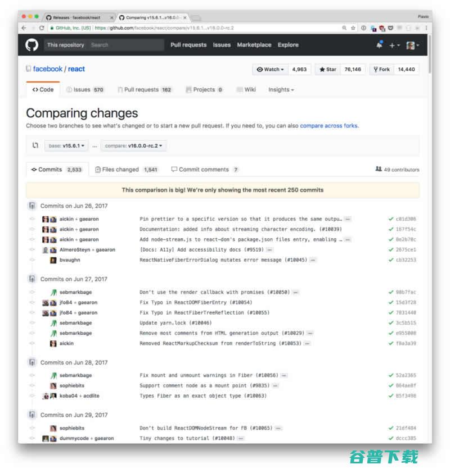The width and height of the screenshot is (450, 469).
Task: Click the This repository search field
Action: 104,45
